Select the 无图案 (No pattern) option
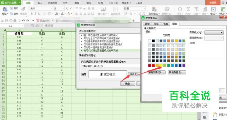The height and width of the screenshot is (120, 227). [166, 35]
